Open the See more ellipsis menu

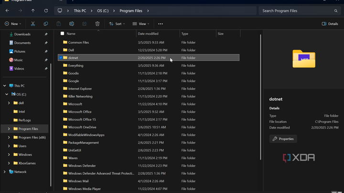pyautogui.click(x=161, y=24)
